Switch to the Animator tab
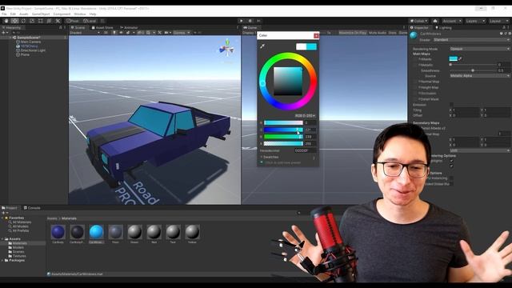The height and width of the screenshot is (288, 512). pos(130,28)
